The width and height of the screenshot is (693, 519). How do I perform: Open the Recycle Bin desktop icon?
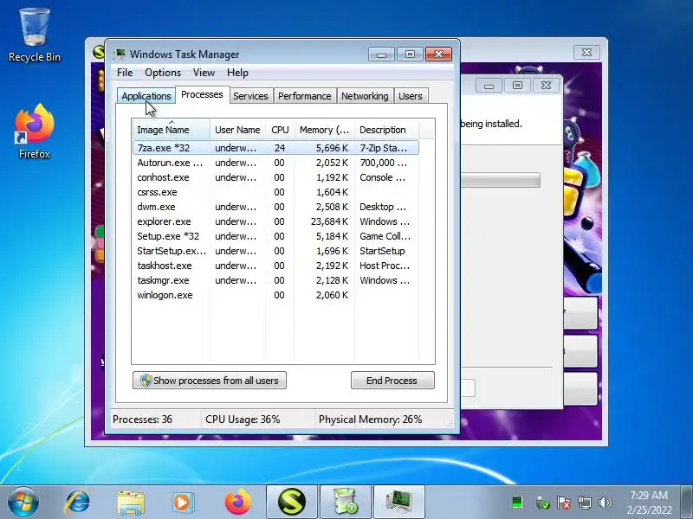35,35
